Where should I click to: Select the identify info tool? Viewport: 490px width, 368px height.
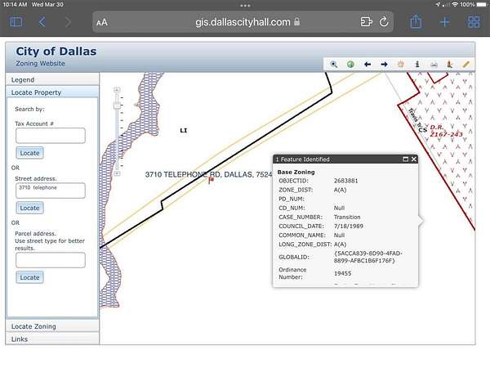click(417, 64)
